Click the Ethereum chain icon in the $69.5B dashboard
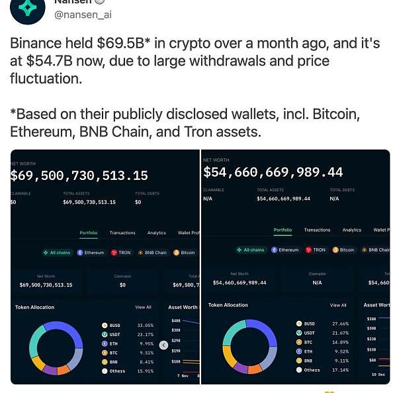Viewport: 397px width, 393px height. click(81, 253)
